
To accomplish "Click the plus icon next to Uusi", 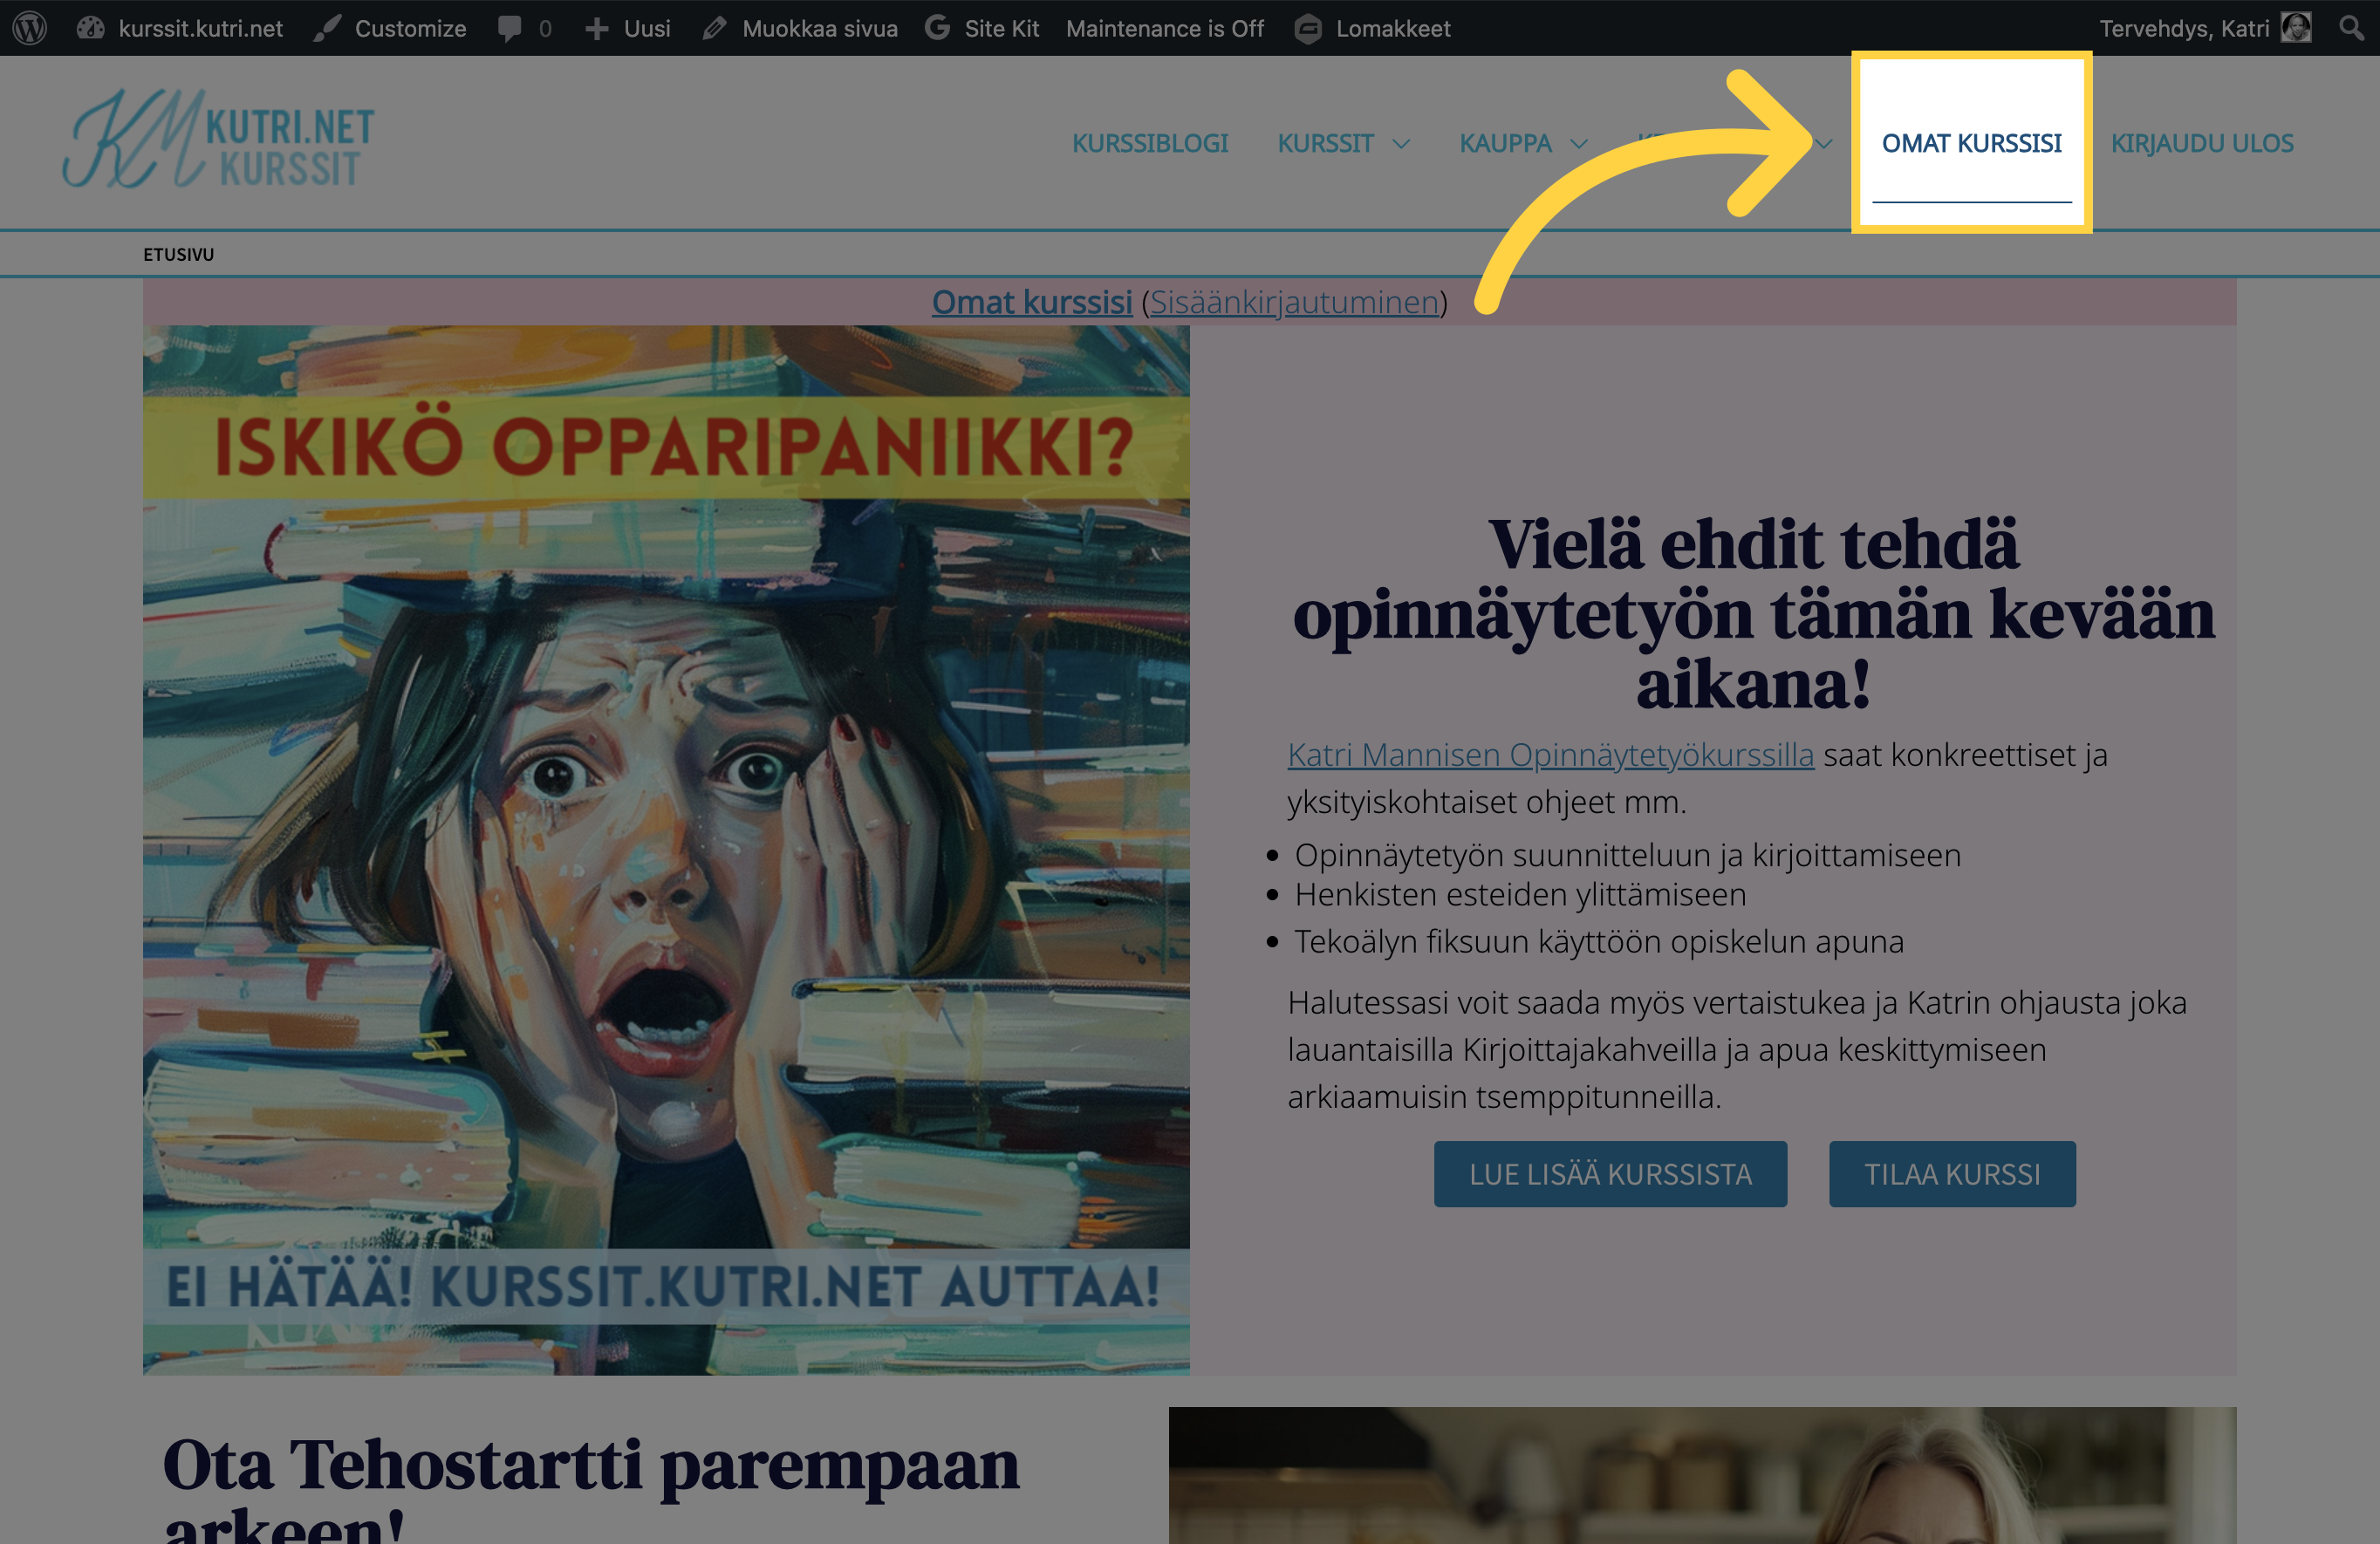I will (596, 28).
